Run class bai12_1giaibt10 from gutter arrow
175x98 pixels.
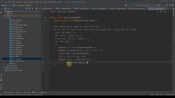pos(46,17)
